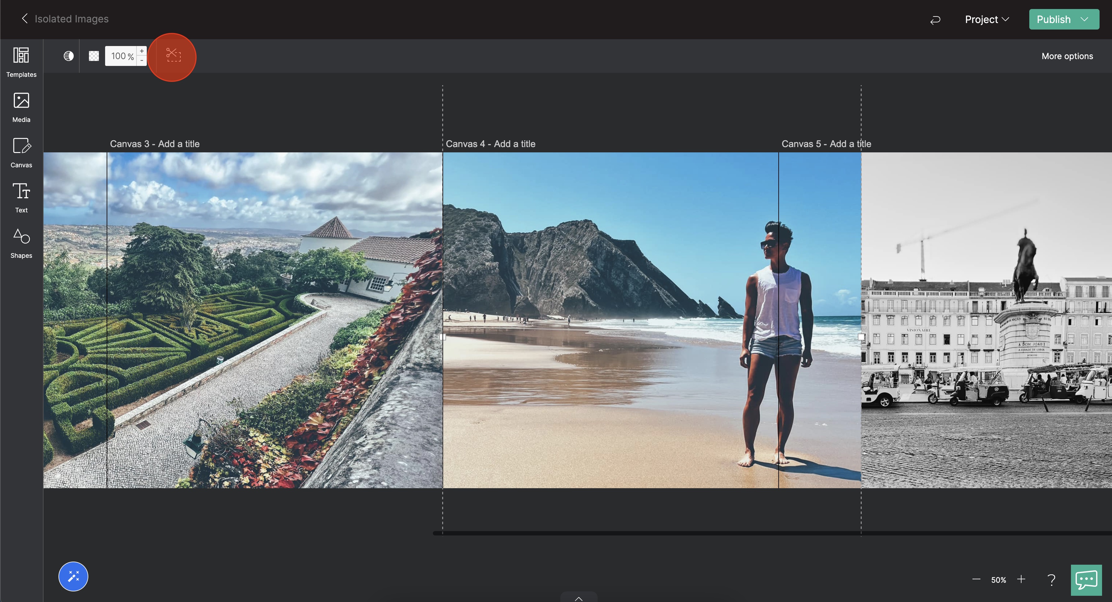Expand the bottom panel chevron
Image resolution: width=1112 pixels, height=602 pixels.
[578, 598]
